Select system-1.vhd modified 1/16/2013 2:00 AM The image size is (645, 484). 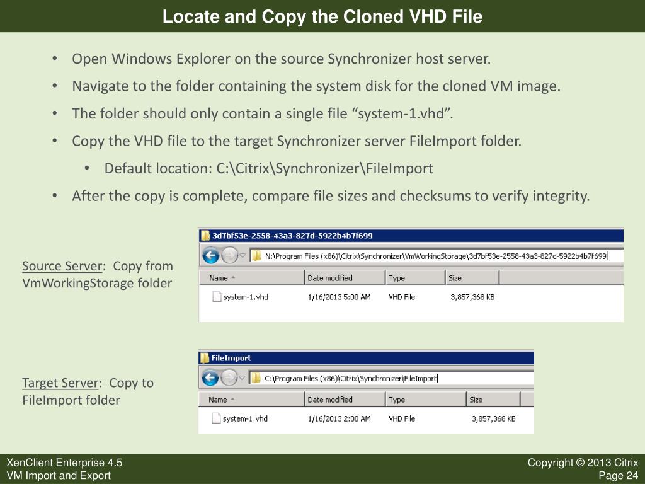coord(245,418)
